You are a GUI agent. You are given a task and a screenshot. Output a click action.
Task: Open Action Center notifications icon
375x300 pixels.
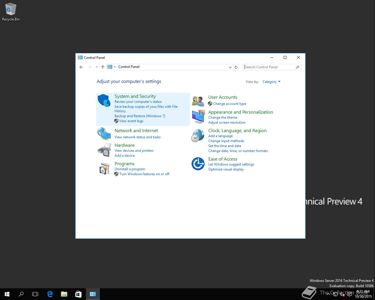[x=350, y=294]
